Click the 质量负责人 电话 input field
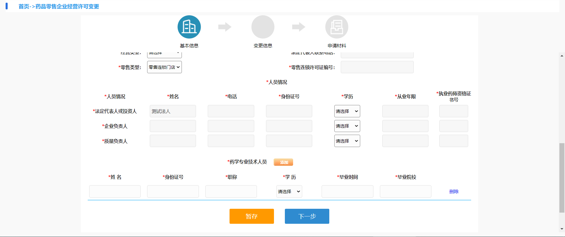The image size is (565, 237). coord(231,141)
